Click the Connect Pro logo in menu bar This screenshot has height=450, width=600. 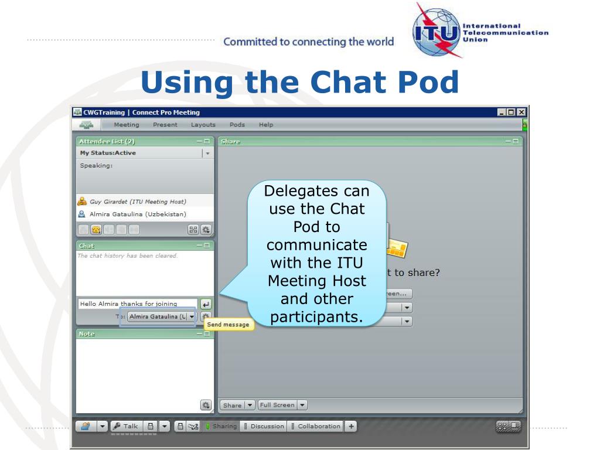pyautogui.click(x=87, y=125)
